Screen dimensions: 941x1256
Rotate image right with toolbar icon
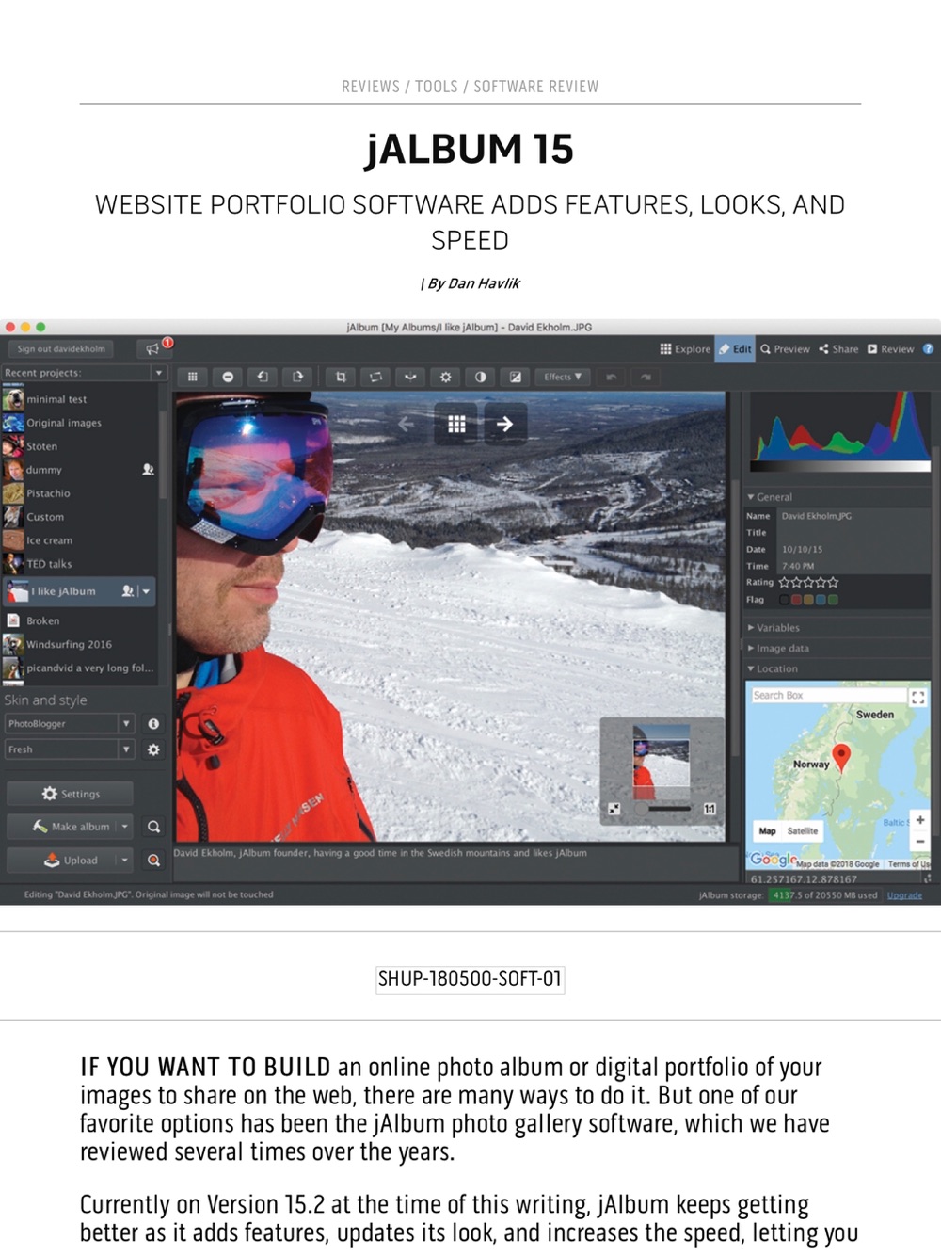click(297, 377)
